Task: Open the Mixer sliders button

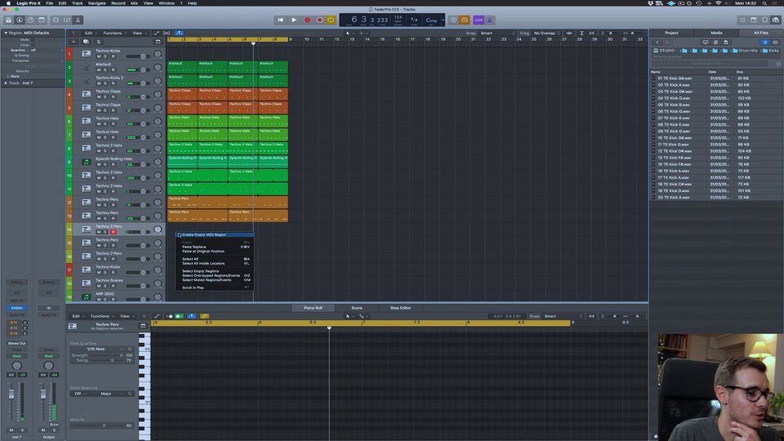Action: pyautogui.click(x=66, y=20)
